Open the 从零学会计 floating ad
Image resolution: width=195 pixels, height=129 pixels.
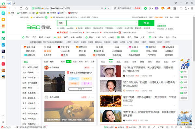coord(185,64)
